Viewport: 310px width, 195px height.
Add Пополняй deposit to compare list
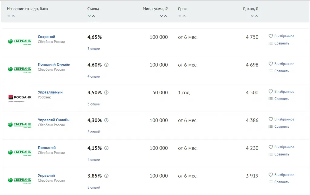(279, 154)
